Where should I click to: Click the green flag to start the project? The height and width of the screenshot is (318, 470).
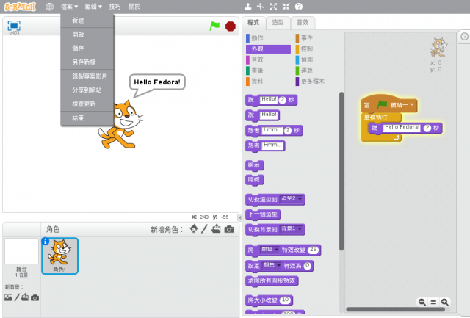point(214,26)
